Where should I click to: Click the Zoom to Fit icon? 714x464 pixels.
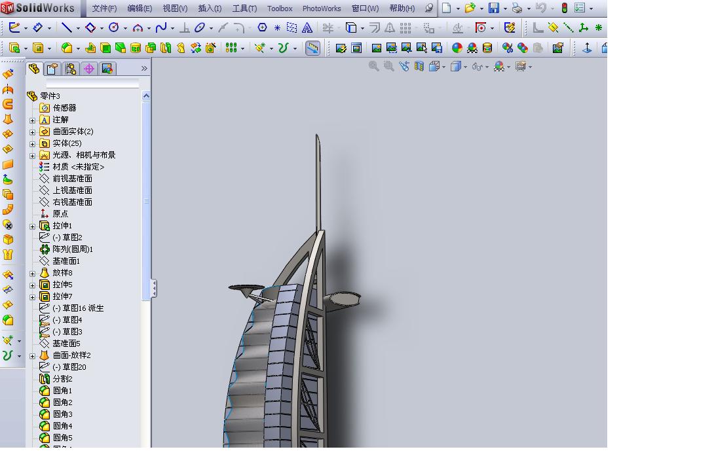click(x=373, y=66)
